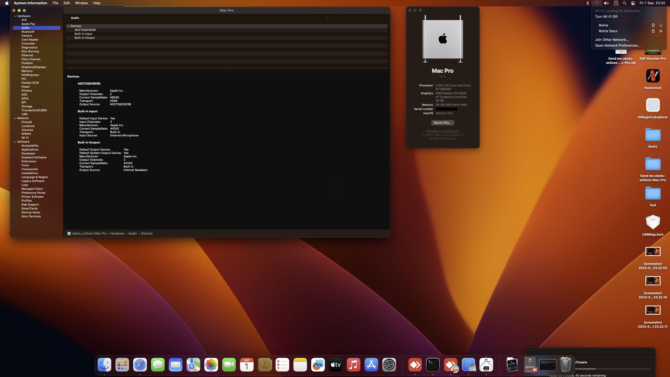Collapse the Hardware sidebar section
This screenshot has width=670, height=377.
[x=15, y=16]
